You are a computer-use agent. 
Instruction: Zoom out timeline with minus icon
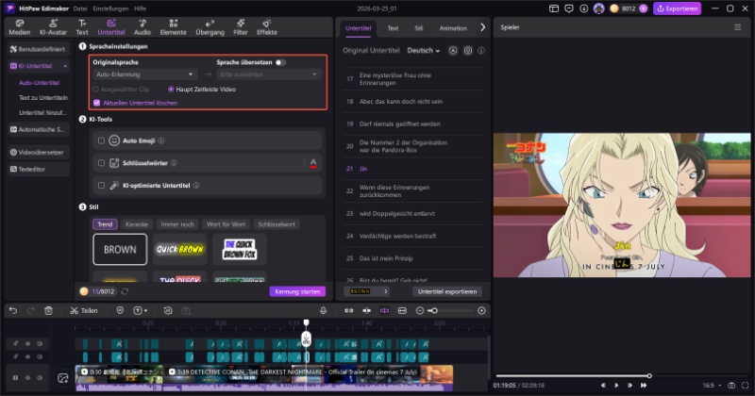point(419,311)
